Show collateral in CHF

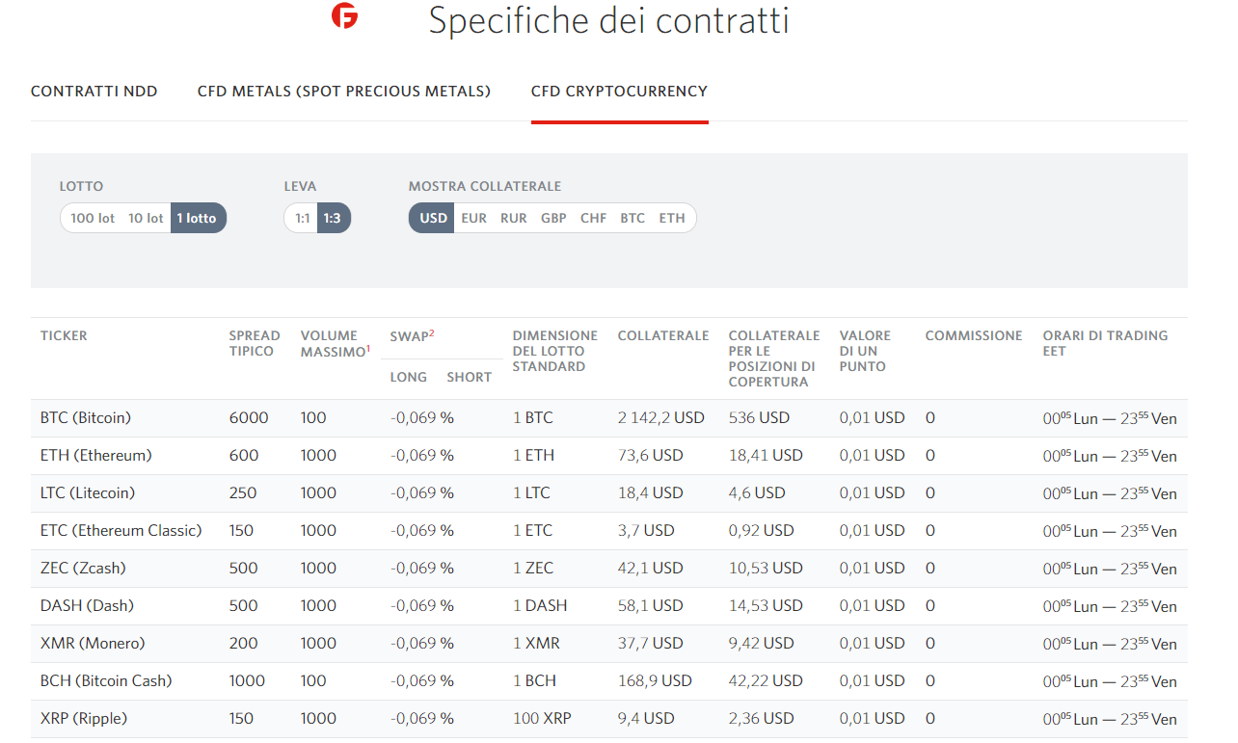pos(594,218)
